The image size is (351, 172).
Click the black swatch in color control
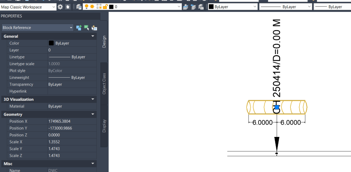pyautogui.click(x=211, y=7)
